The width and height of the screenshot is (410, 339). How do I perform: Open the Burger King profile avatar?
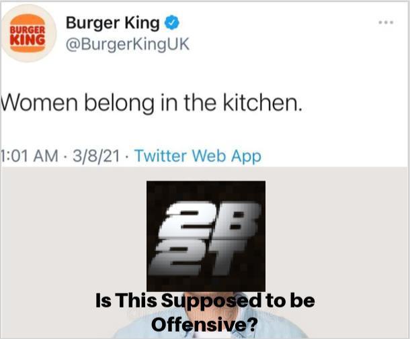pos(28,33)
